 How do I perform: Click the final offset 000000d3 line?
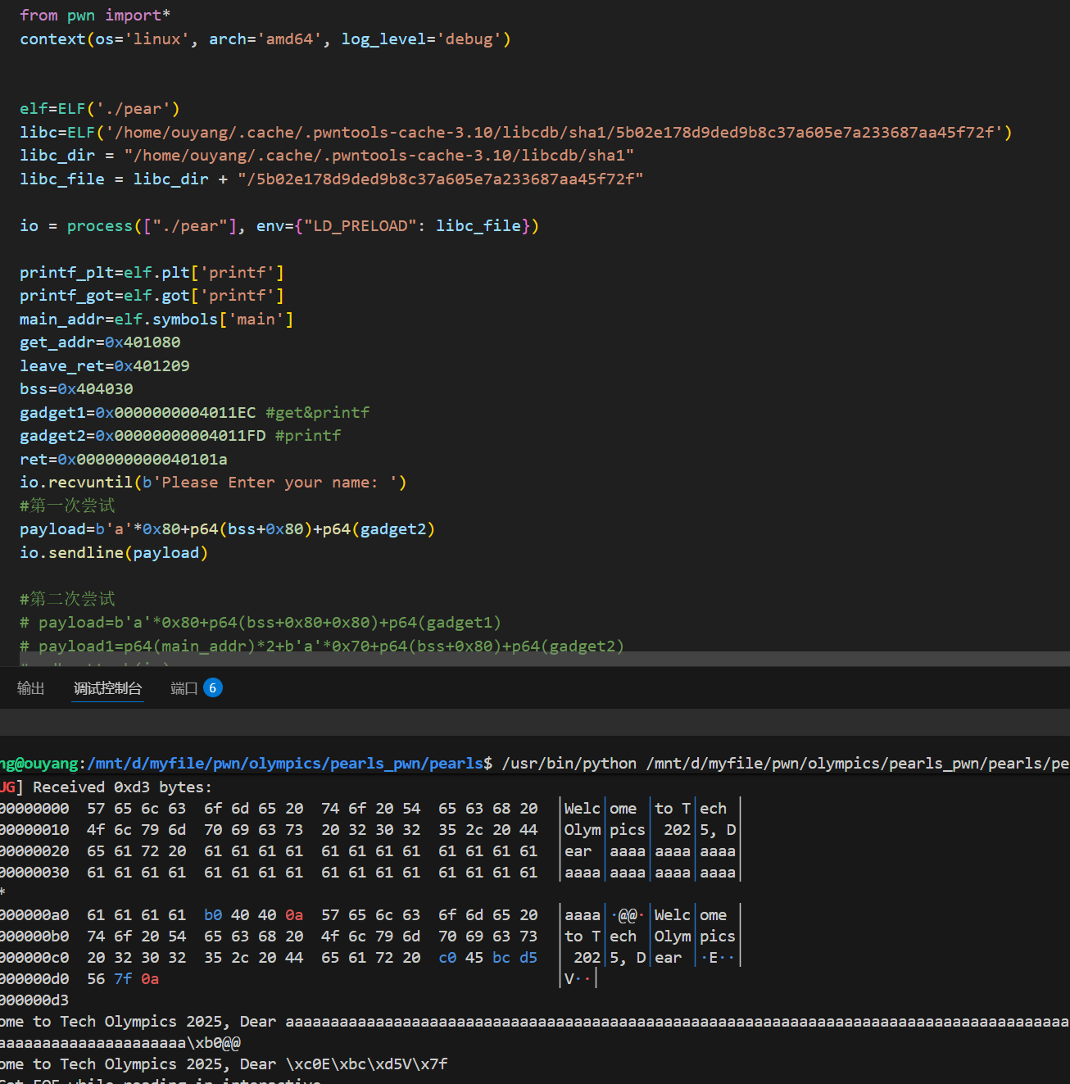pos(34,1000)
